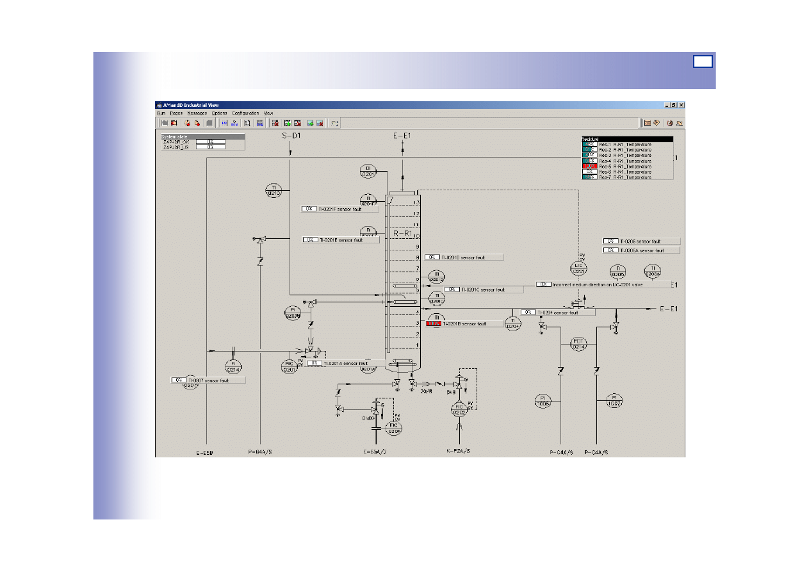Click the TAB toolbar icon

260,123
